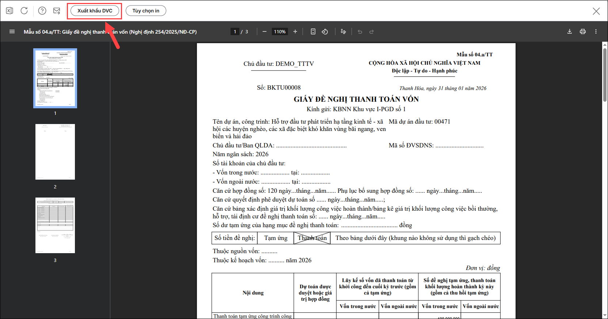Click the Số tiền đề nghị: cell
608x319 pixels.
click(235, 238)
